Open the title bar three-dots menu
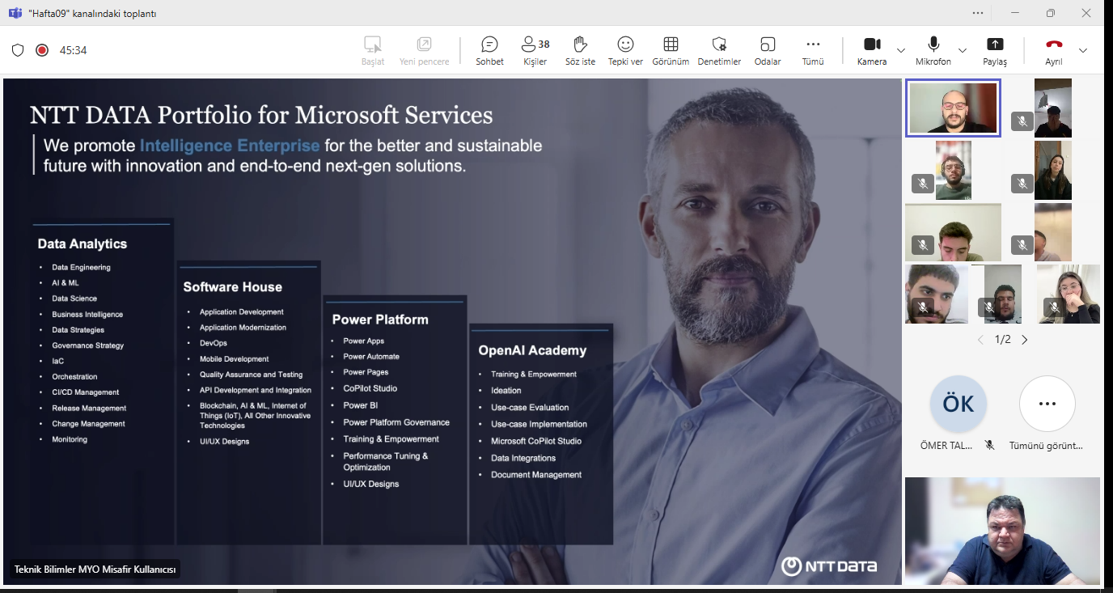The height and width of the screenshot is (593, 1113). pos(980,13)
